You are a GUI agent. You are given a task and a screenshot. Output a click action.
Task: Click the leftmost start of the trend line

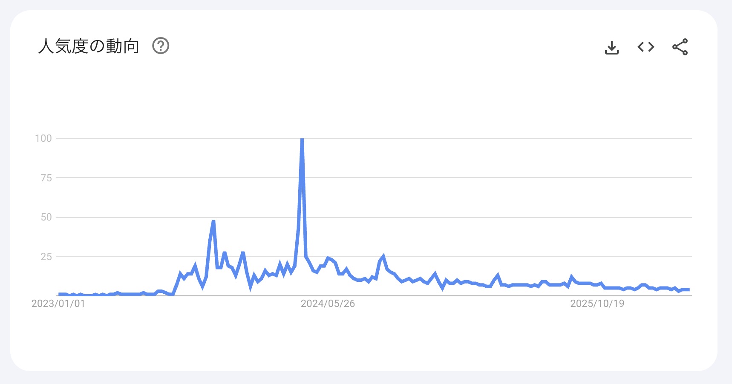[x=59, y=294]
